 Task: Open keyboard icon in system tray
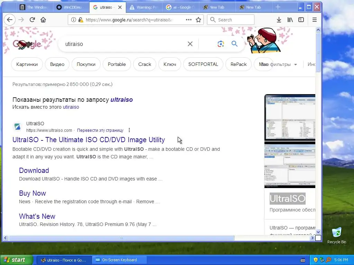click(x=303, y=260)
